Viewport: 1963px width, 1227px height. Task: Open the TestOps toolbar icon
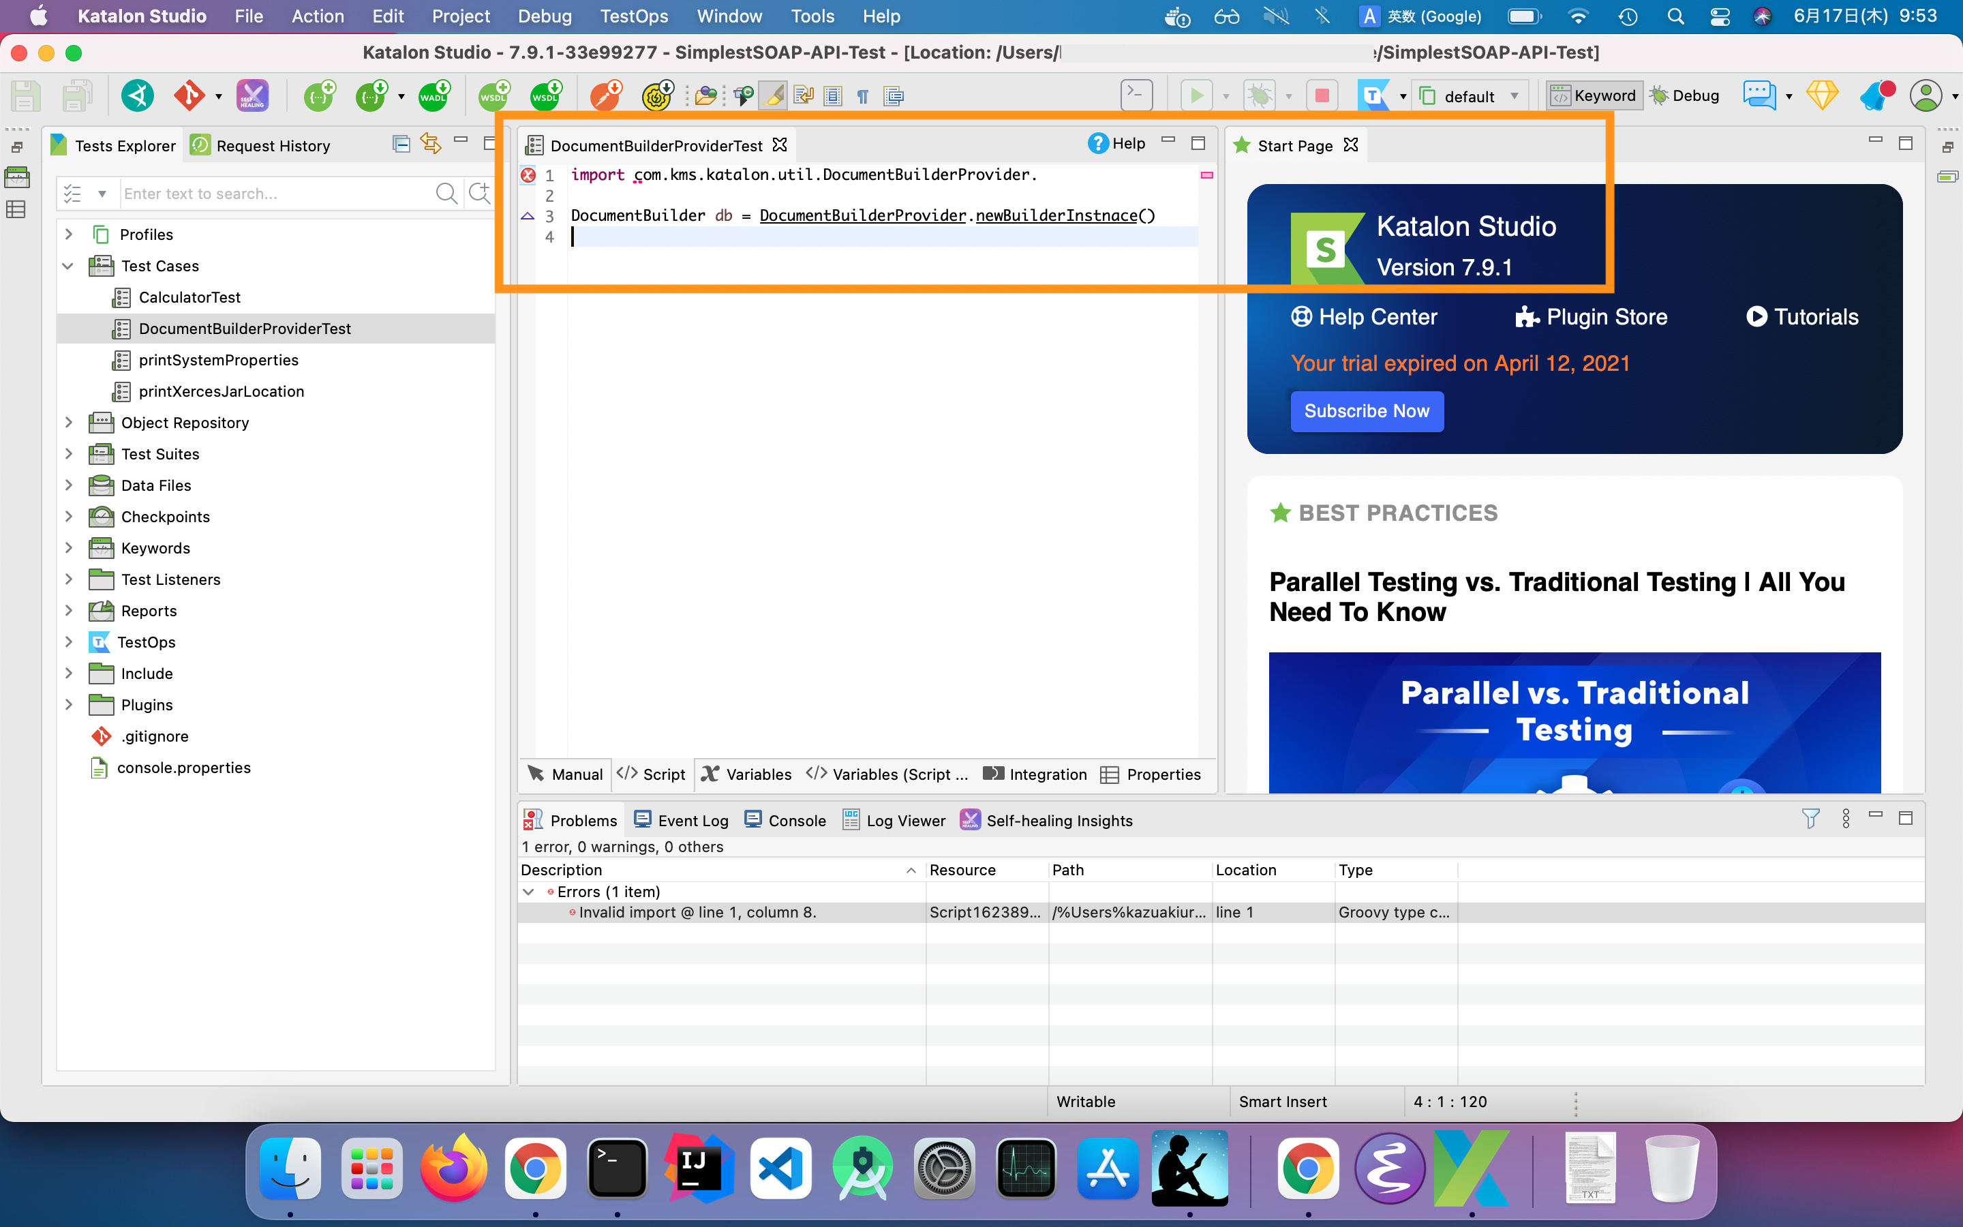tap(1373, 95)
